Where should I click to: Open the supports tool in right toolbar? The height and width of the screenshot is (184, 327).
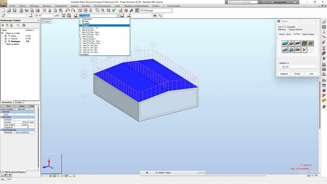324,59
